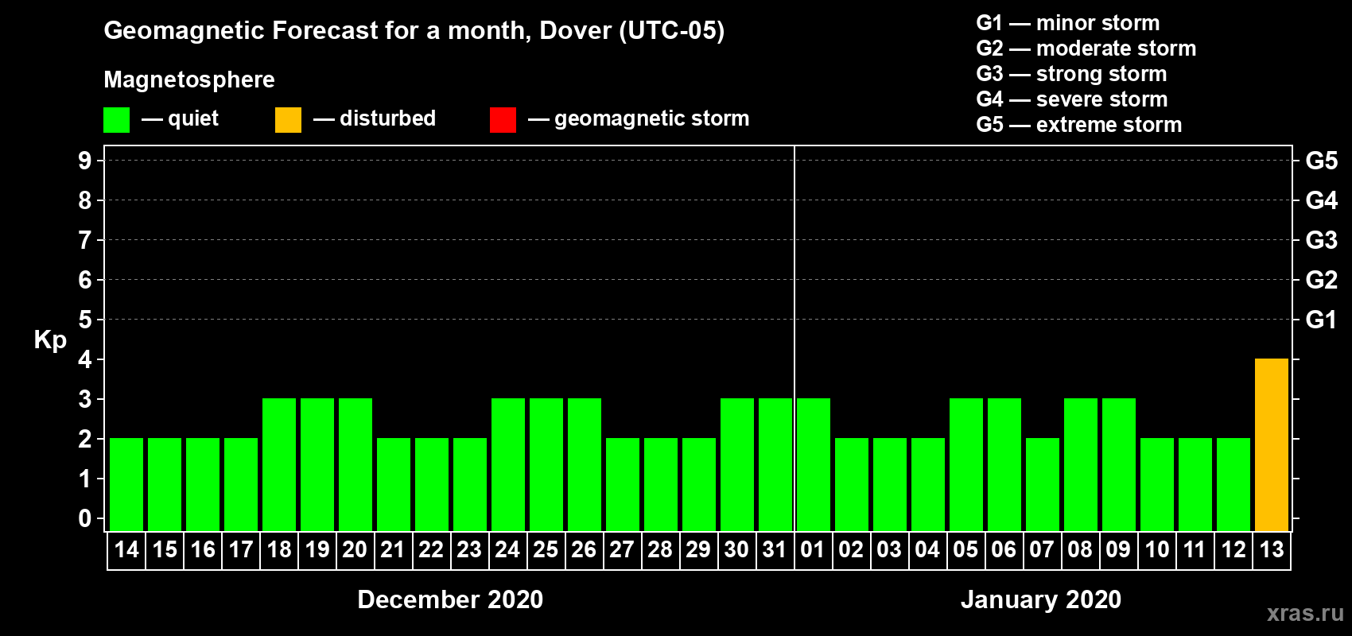This screenshot has width=1352, height=636.
Task: Click the Magnetosphere heading
Action: click(x=189, y=79)
